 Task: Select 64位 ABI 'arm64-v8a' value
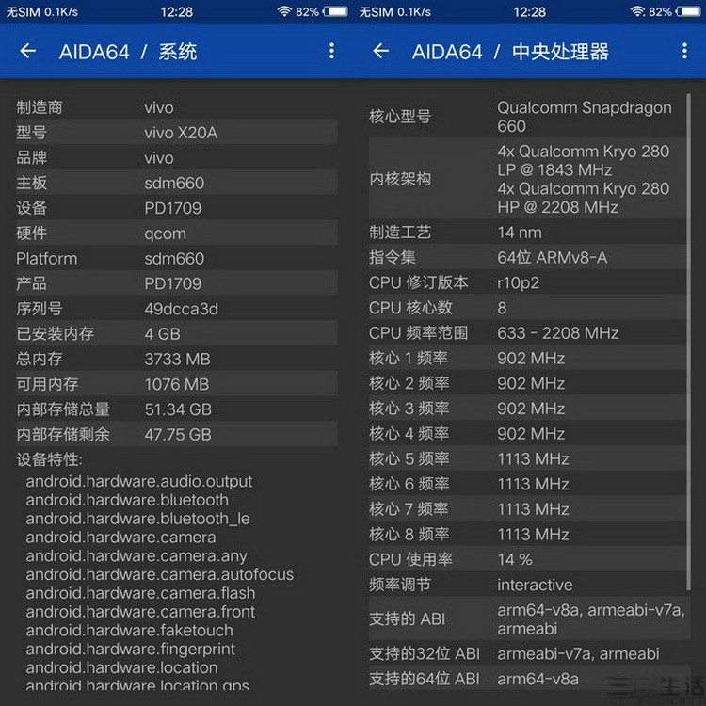(538, 679)
